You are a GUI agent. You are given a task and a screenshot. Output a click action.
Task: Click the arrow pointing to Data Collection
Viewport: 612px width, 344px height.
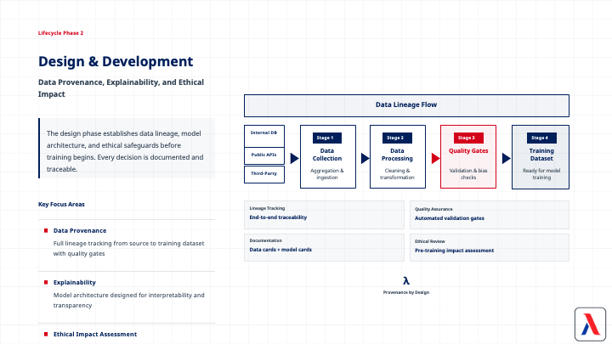point(293,158)
